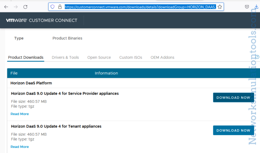The height and width of the screenshot is (153, 260).
Task: Select the Product Downloads tab
Action: 26,57
